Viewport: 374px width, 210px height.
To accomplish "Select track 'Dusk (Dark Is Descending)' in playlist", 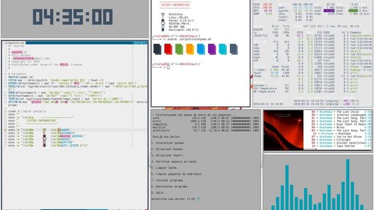I will point(341,124).
